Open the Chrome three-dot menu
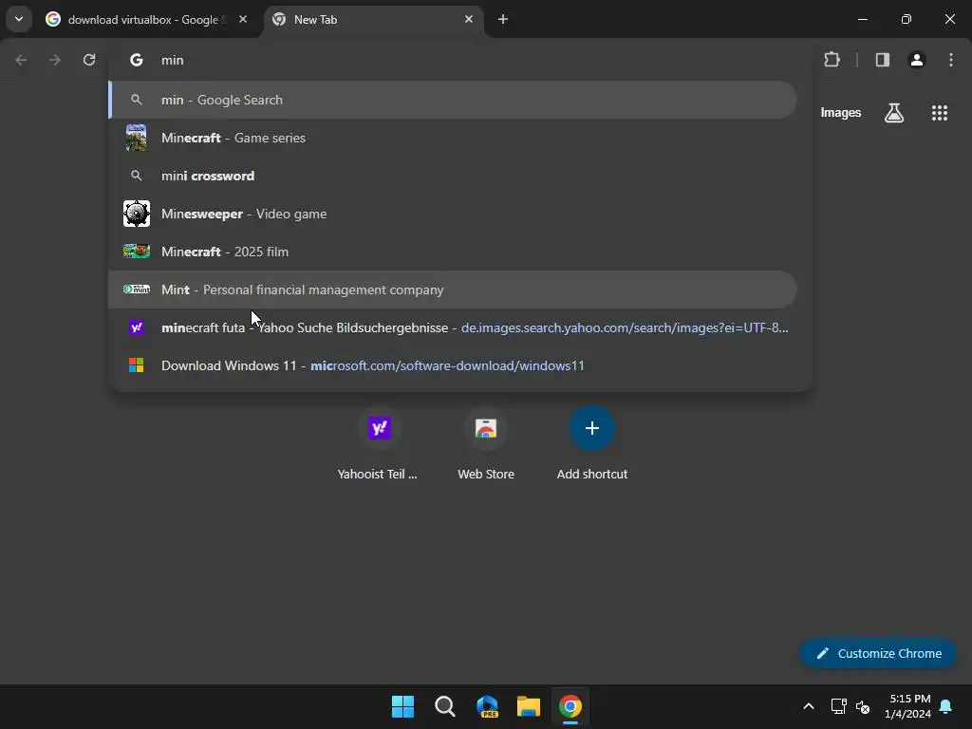 [951, 60]
